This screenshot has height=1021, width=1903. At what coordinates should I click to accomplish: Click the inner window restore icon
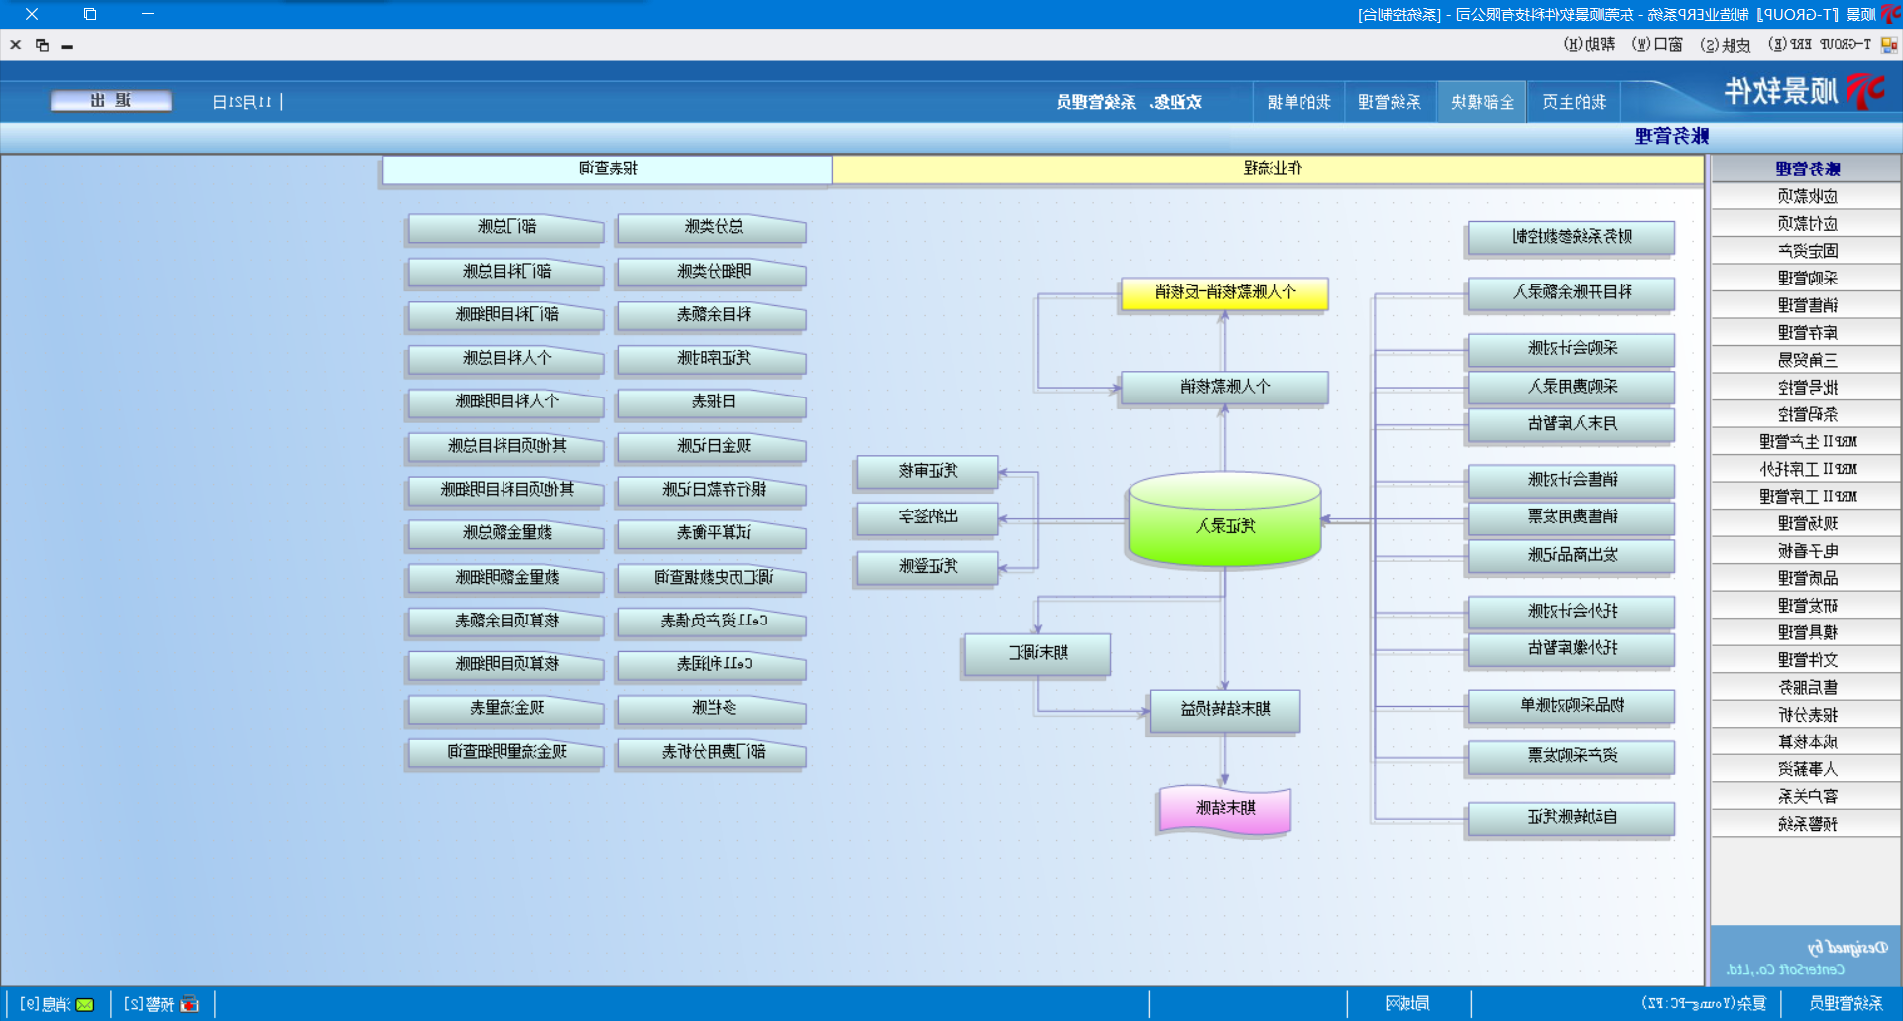click(x=42, y=45)
